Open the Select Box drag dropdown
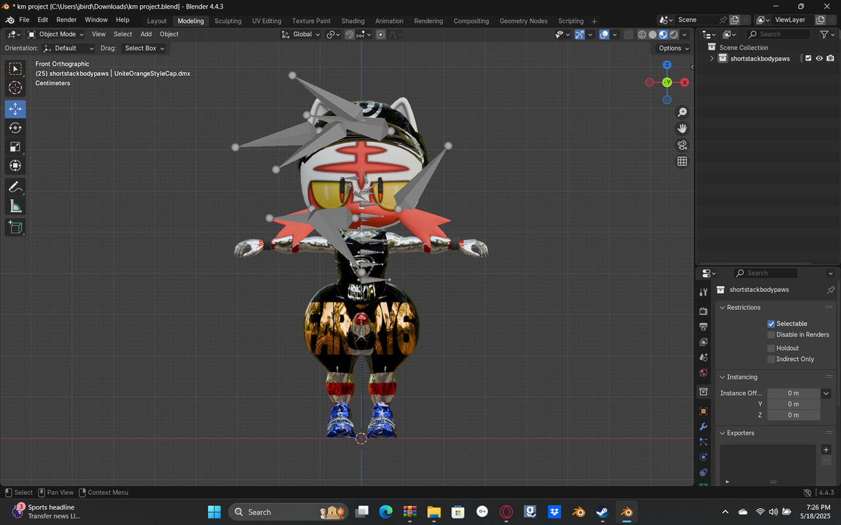 coord(145,48)
